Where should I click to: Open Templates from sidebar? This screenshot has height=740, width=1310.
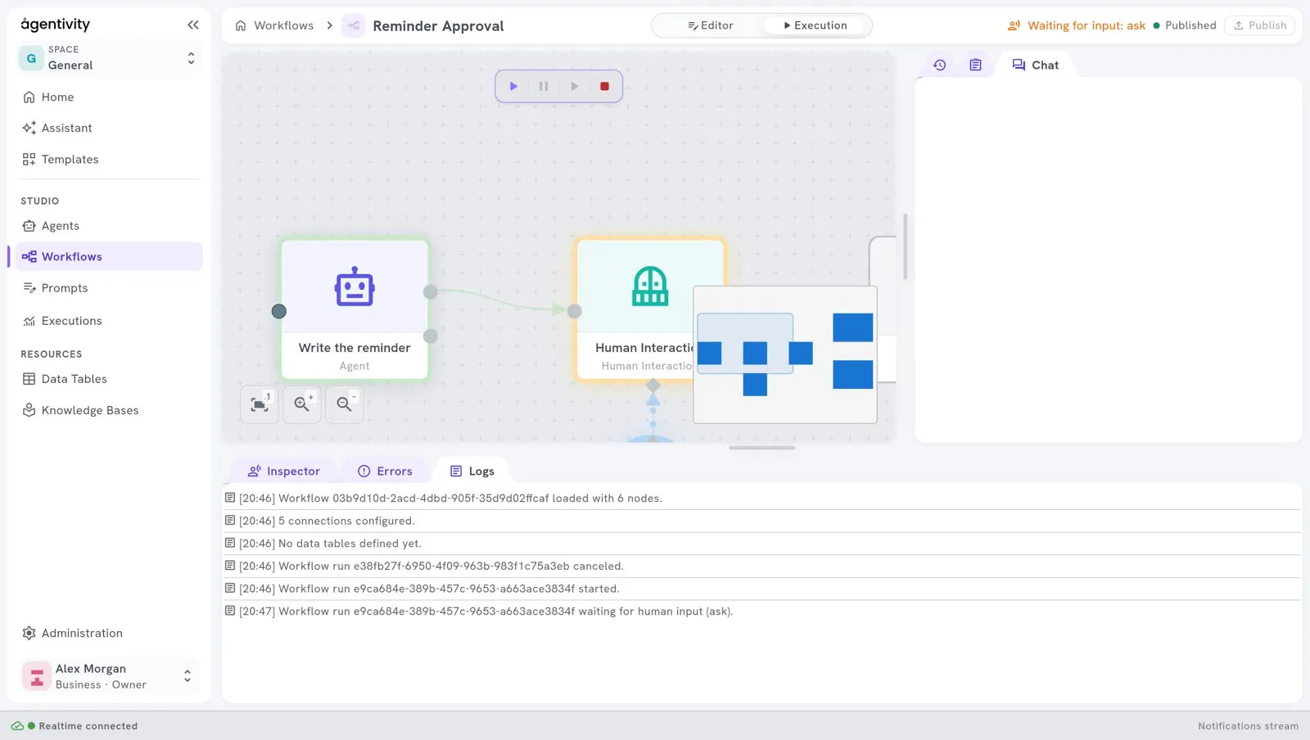click(x=109, y=159)
